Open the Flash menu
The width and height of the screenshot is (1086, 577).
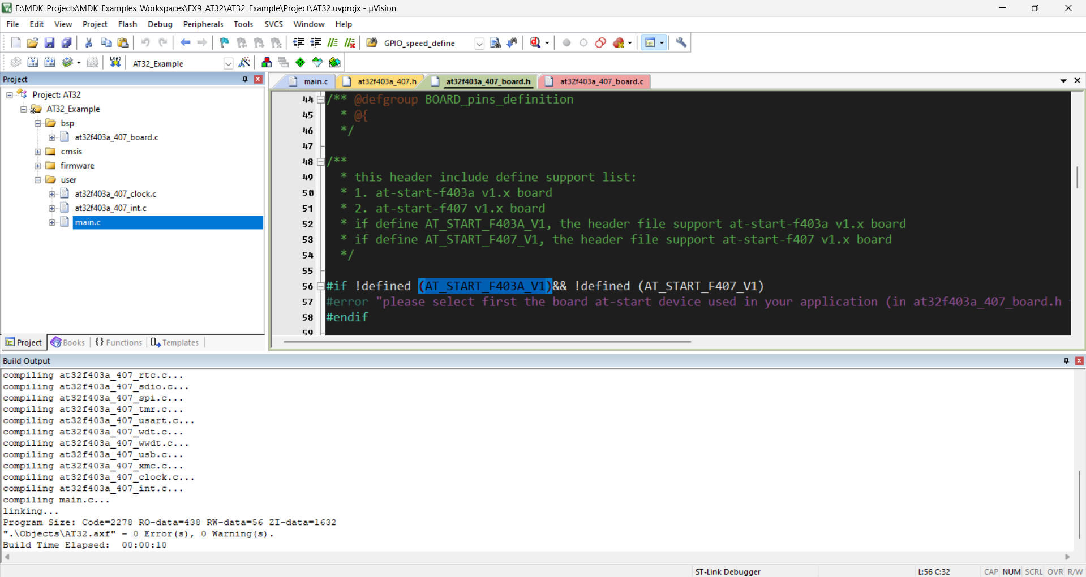coord(127,24)
